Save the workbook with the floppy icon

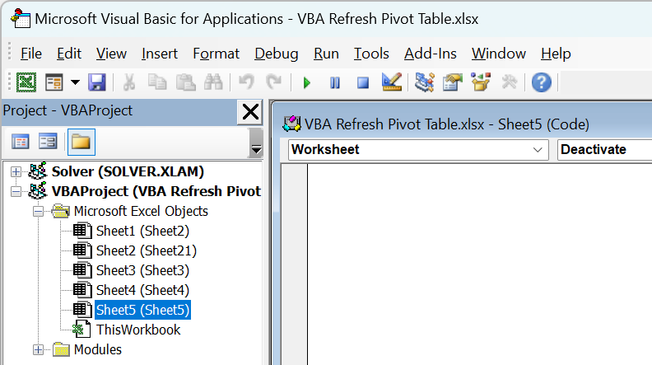(x=97, y=82)
